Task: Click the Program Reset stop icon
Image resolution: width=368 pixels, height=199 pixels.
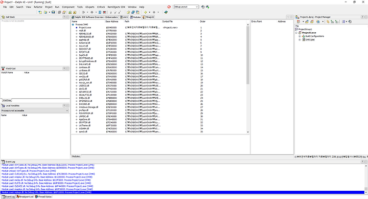Action: (104, 12)
